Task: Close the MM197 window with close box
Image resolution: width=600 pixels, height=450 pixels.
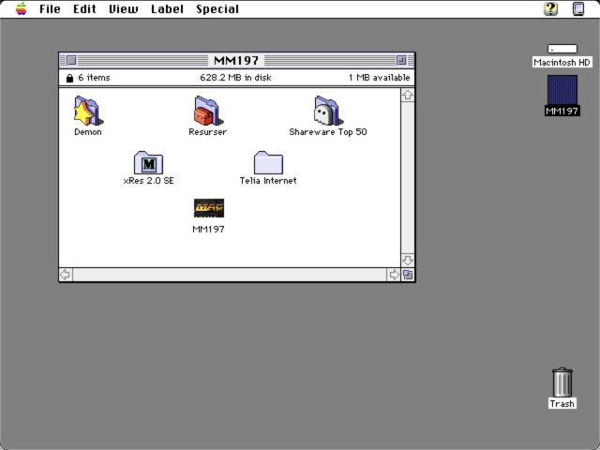Action: pyautogui.click(x=71, y=60)
